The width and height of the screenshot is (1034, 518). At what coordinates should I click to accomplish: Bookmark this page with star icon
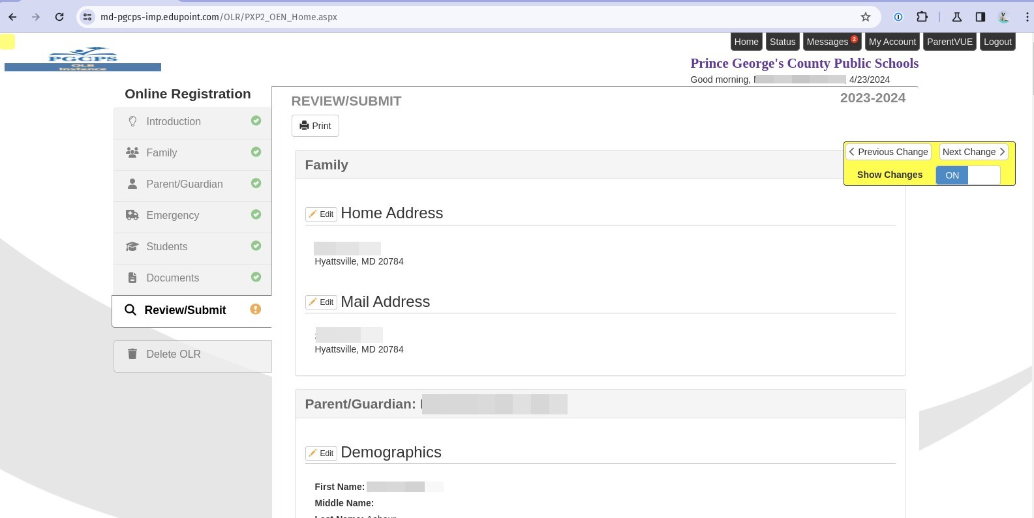pyautogui.click(x=865, y=17)
